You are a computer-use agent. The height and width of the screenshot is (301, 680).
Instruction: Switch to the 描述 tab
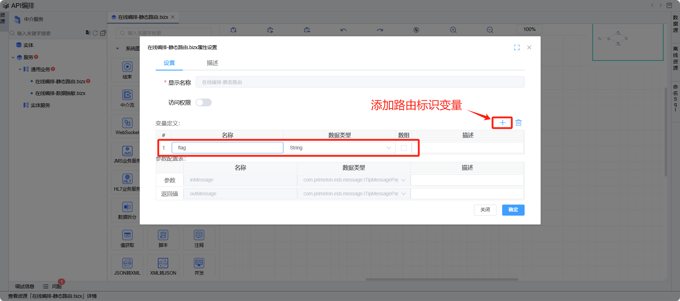(x=212, y=63)
